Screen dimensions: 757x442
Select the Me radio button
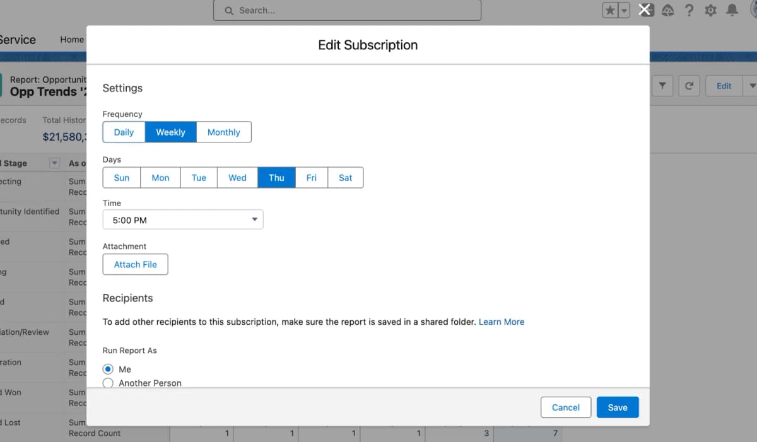pos(108,369)
